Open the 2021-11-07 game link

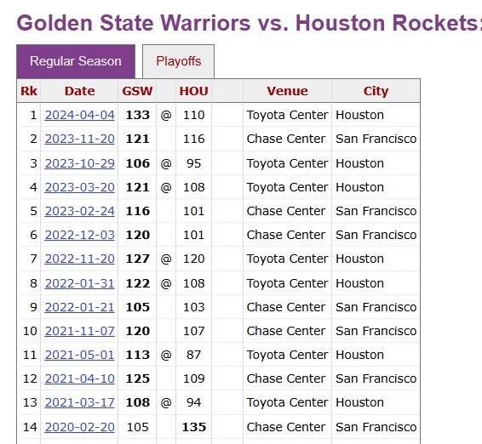click(79, 331)
